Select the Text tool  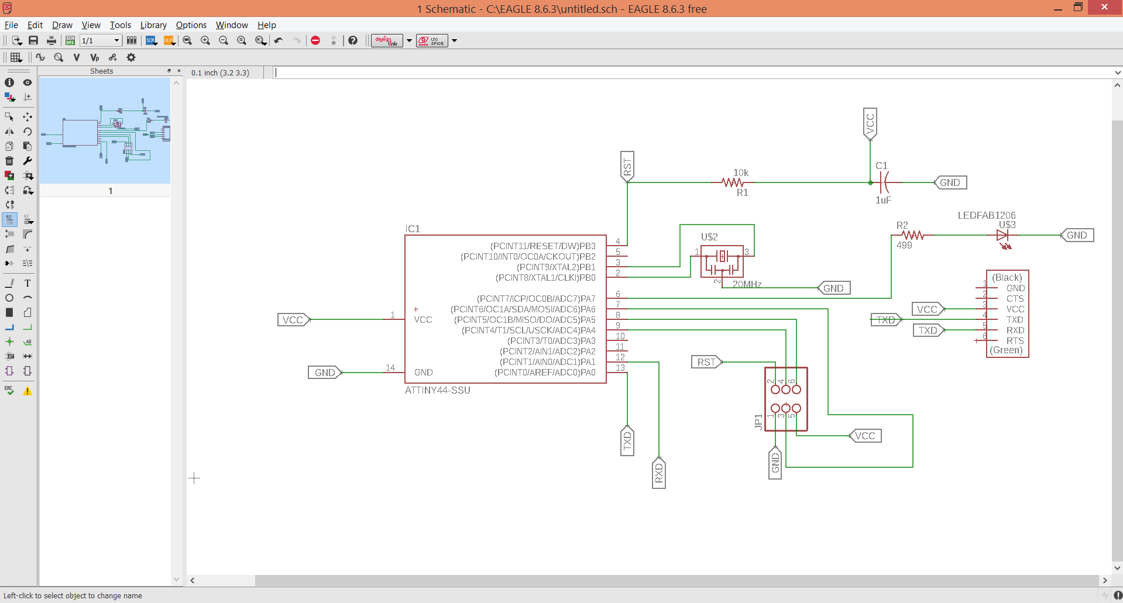(28, 283)
